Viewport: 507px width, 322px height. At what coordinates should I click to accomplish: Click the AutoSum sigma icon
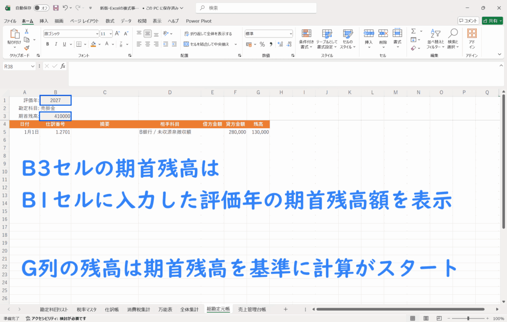tap(413, 31)
